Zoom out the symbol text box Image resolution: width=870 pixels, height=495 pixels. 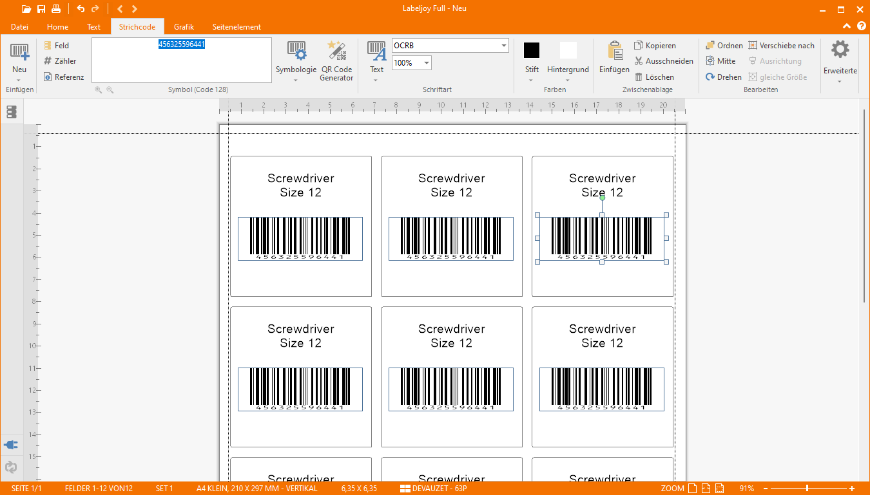tap(110, 90)
